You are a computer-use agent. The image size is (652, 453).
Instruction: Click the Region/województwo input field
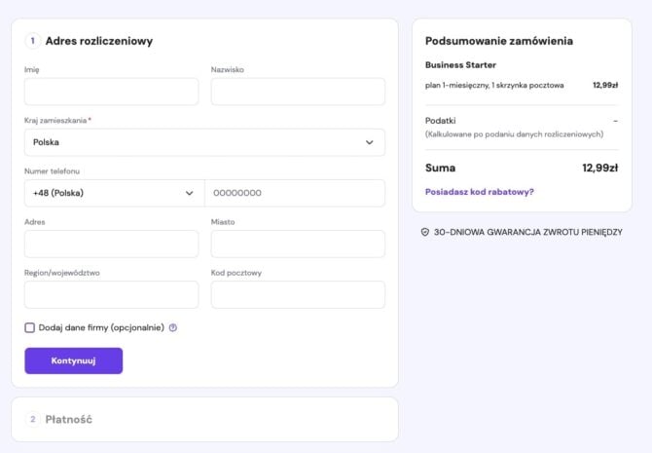(x=111, y=294)
